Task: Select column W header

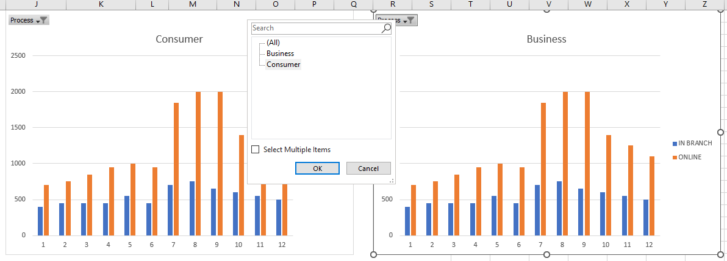Action: pyautogui.click(x=588, y=5)
